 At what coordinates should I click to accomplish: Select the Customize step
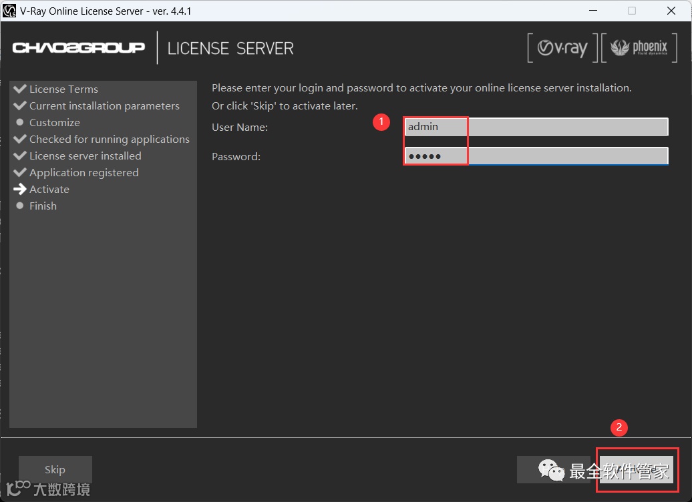55,123
